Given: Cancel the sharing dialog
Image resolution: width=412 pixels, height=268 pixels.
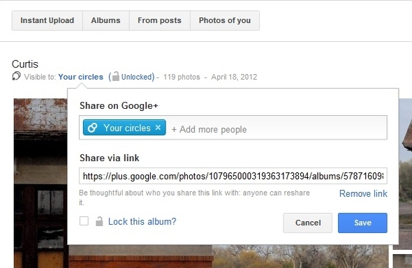Looking at the screenshot, I should point(308,223).
